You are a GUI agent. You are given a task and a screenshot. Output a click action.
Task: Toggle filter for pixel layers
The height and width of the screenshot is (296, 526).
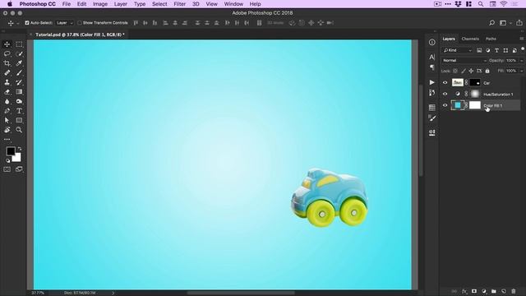tap(479, 50)
